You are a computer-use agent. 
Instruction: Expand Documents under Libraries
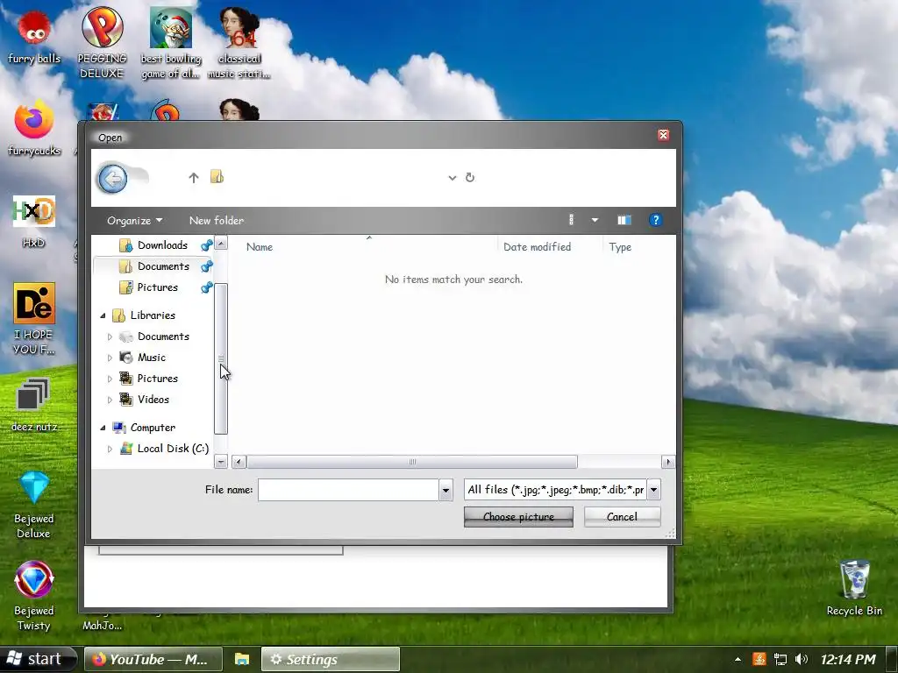pyautogui.click(x=110, y=336)
